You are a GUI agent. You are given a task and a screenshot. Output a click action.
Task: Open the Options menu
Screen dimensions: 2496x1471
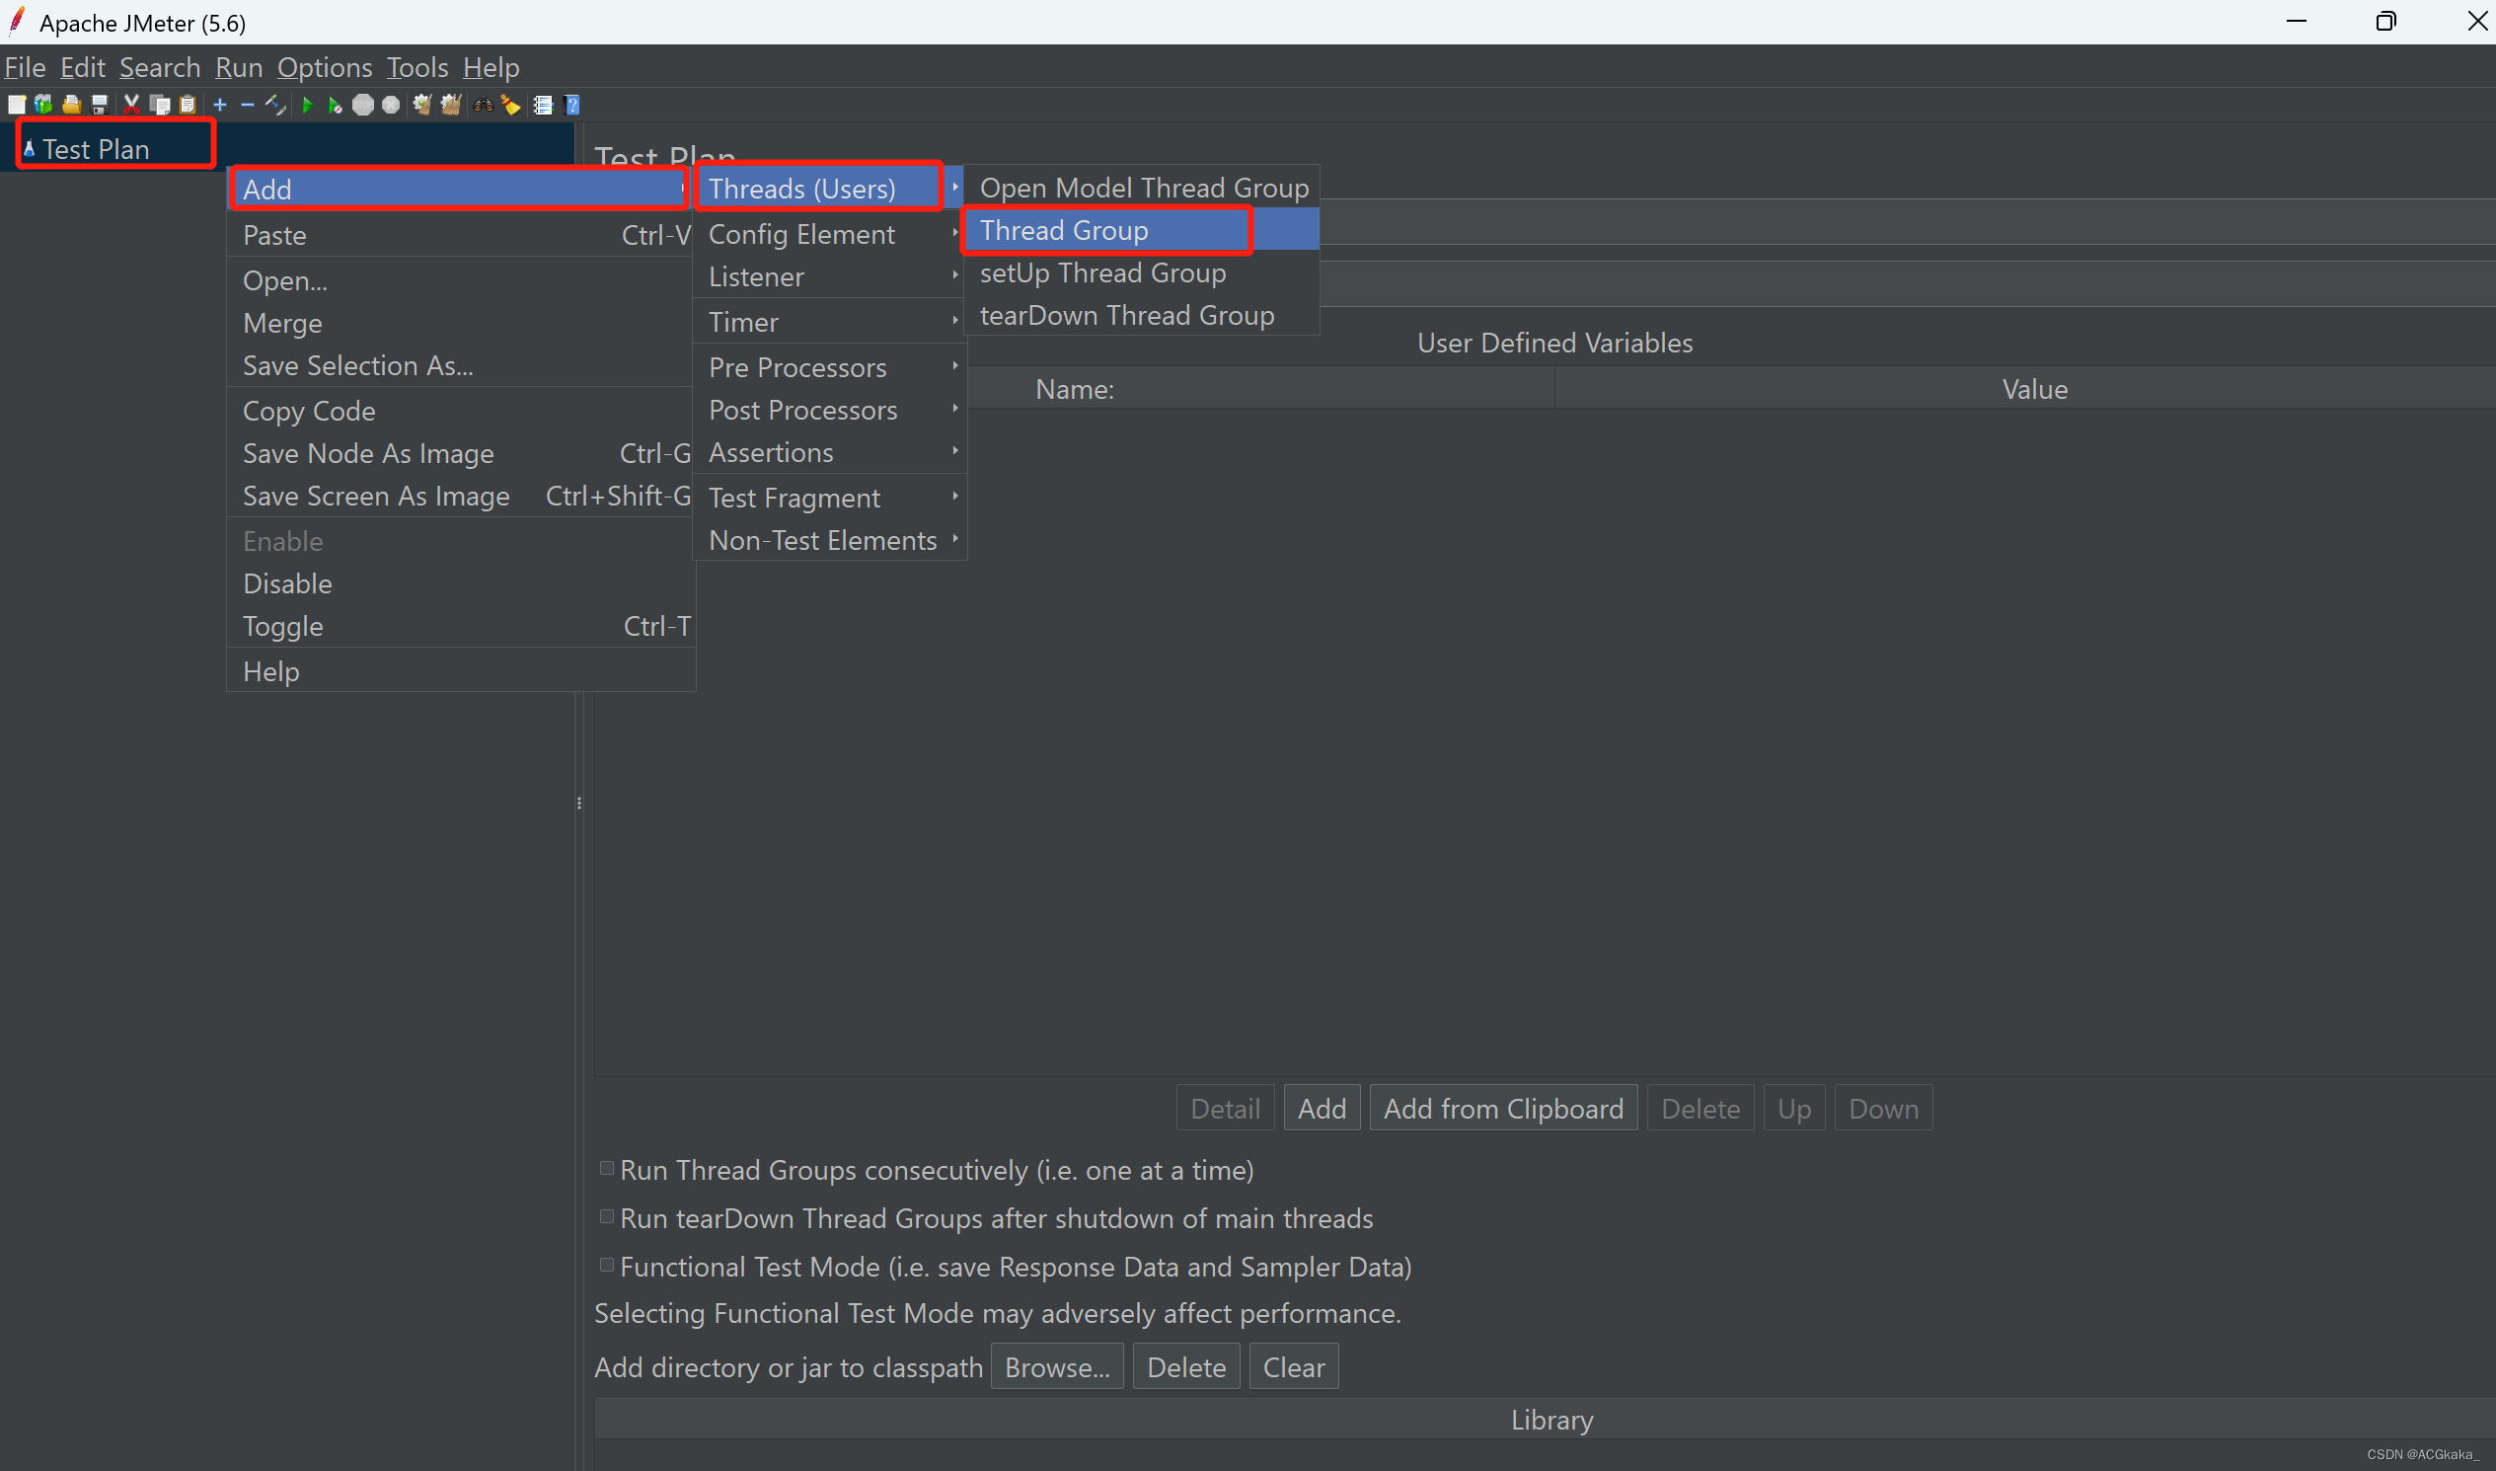pyautogui.click(x=324, y=67)
